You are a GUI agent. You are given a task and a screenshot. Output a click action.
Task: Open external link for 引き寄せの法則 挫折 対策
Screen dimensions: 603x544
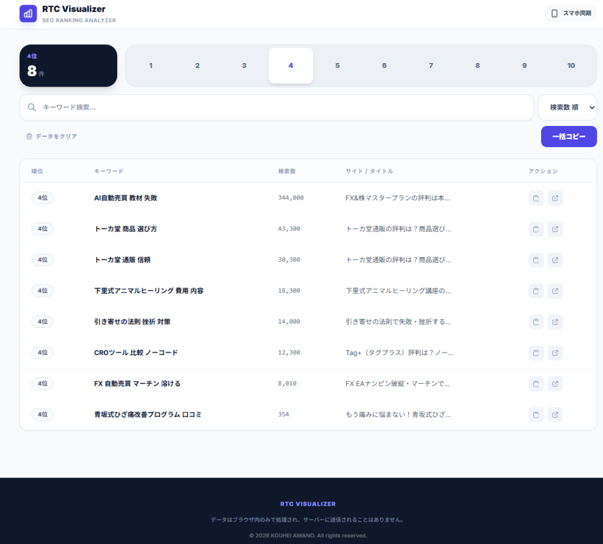pos(555,321)
